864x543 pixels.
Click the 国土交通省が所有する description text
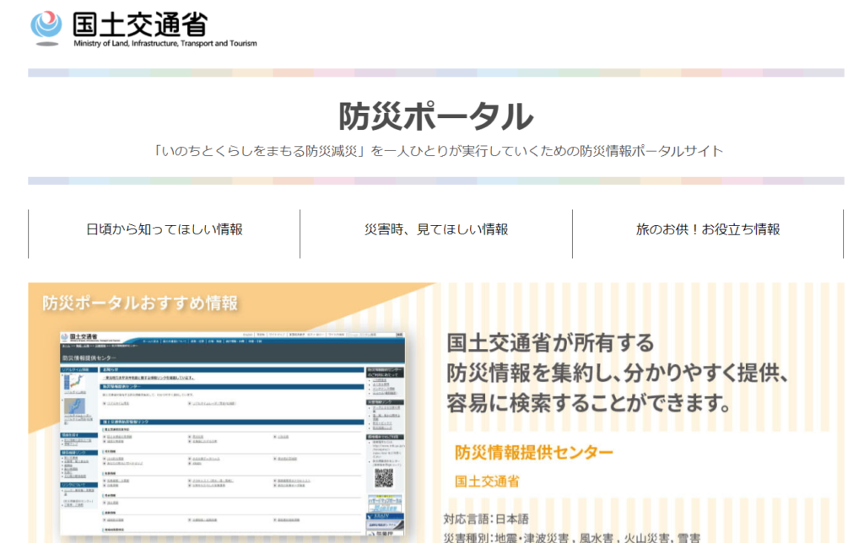tap(617, 373)
